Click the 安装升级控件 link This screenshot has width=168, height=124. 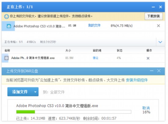pos(137,80)
